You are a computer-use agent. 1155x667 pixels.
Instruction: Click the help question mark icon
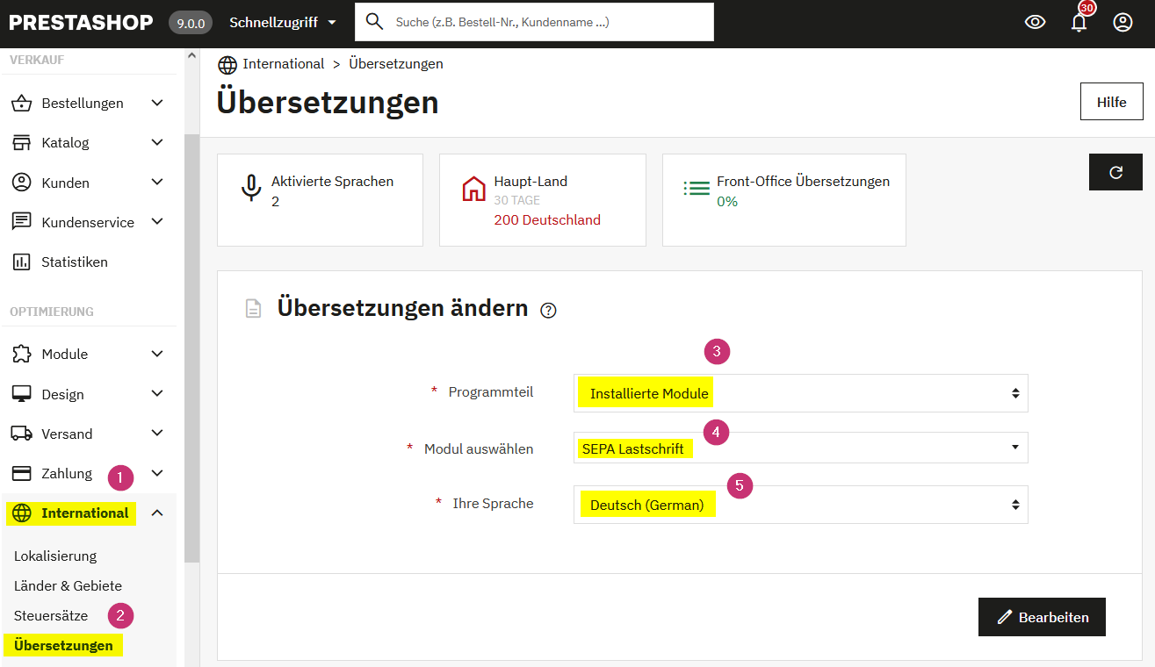(x=549, y=310)
